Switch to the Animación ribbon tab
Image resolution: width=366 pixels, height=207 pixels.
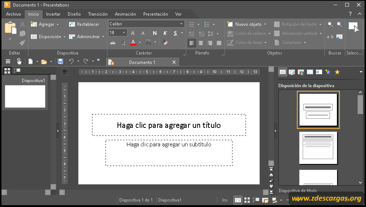pyautogui.click(x=126, y=14)
